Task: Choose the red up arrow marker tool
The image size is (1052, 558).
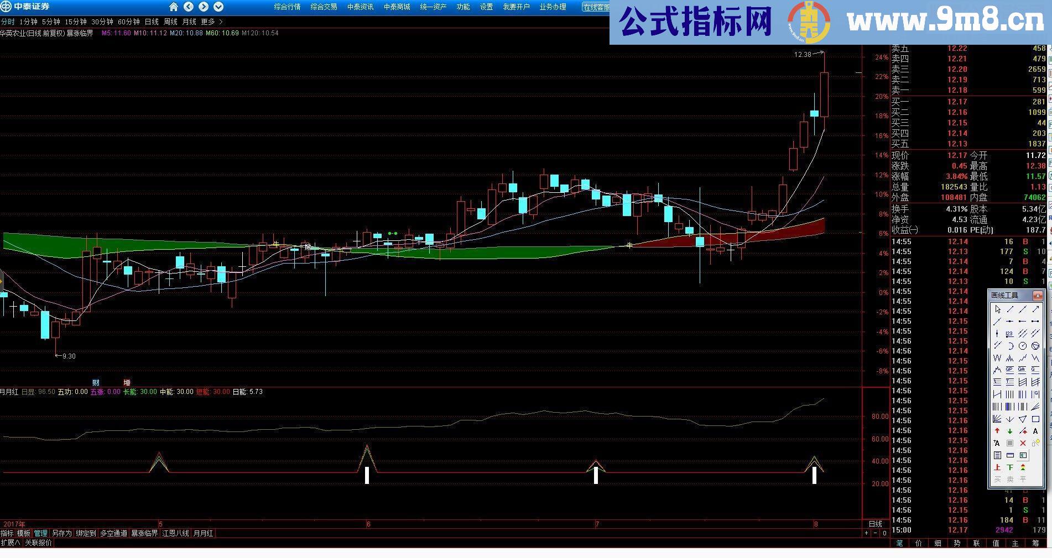Action: tap(997, 431)
